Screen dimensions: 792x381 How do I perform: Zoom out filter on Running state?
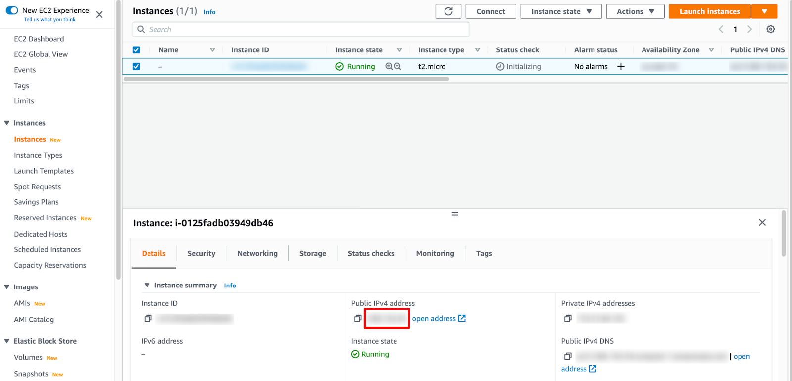coord(397,66)
